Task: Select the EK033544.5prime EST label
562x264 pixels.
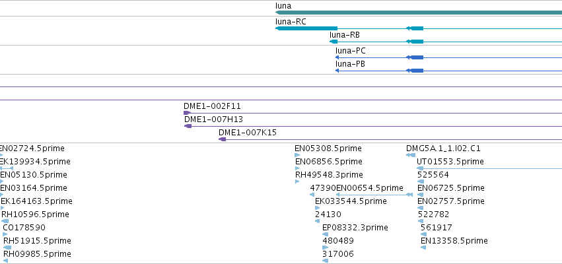Action: (351, 201)
